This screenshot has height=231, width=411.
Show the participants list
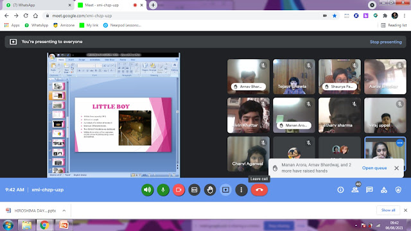pyautogui.click(x=355, y=190)
